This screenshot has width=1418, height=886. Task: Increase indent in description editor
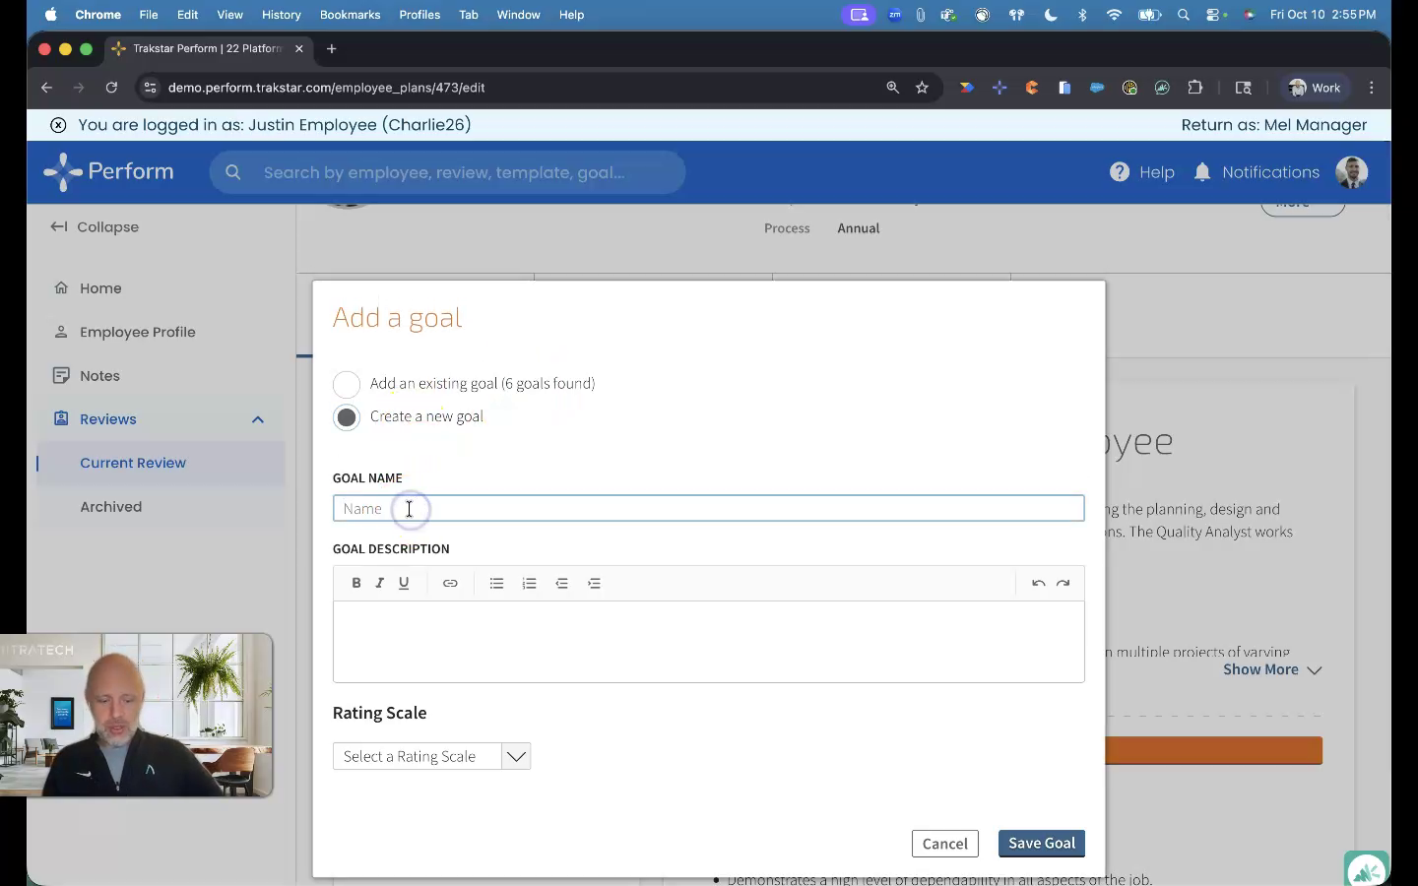594,583
